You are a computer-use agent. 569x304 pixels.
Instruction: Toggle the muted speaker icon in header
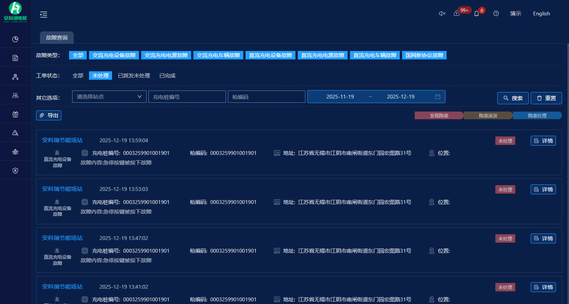(442, 14)
